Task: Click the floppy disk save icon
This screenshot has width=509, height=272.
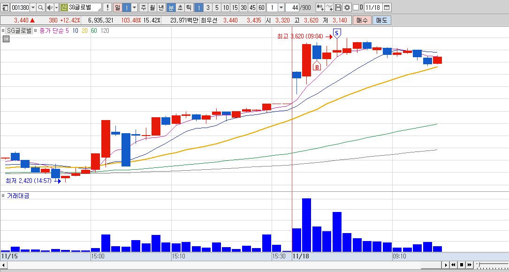Action: pos(338,8)
